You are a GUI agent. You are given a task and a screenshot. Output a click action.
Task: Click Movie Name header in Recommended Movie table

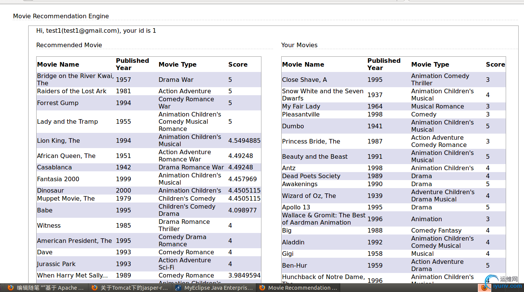pyautogui.click(x=58, y=64)
